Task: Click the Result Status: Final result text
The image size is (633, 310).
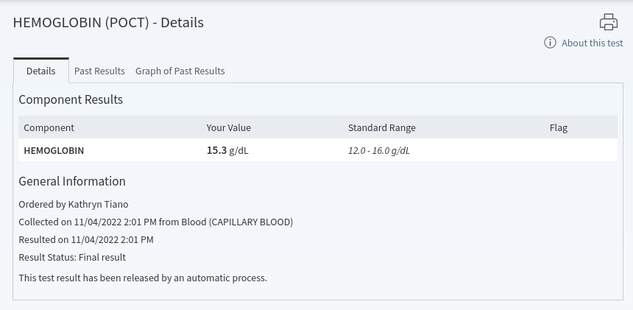Action: (72, 258)
